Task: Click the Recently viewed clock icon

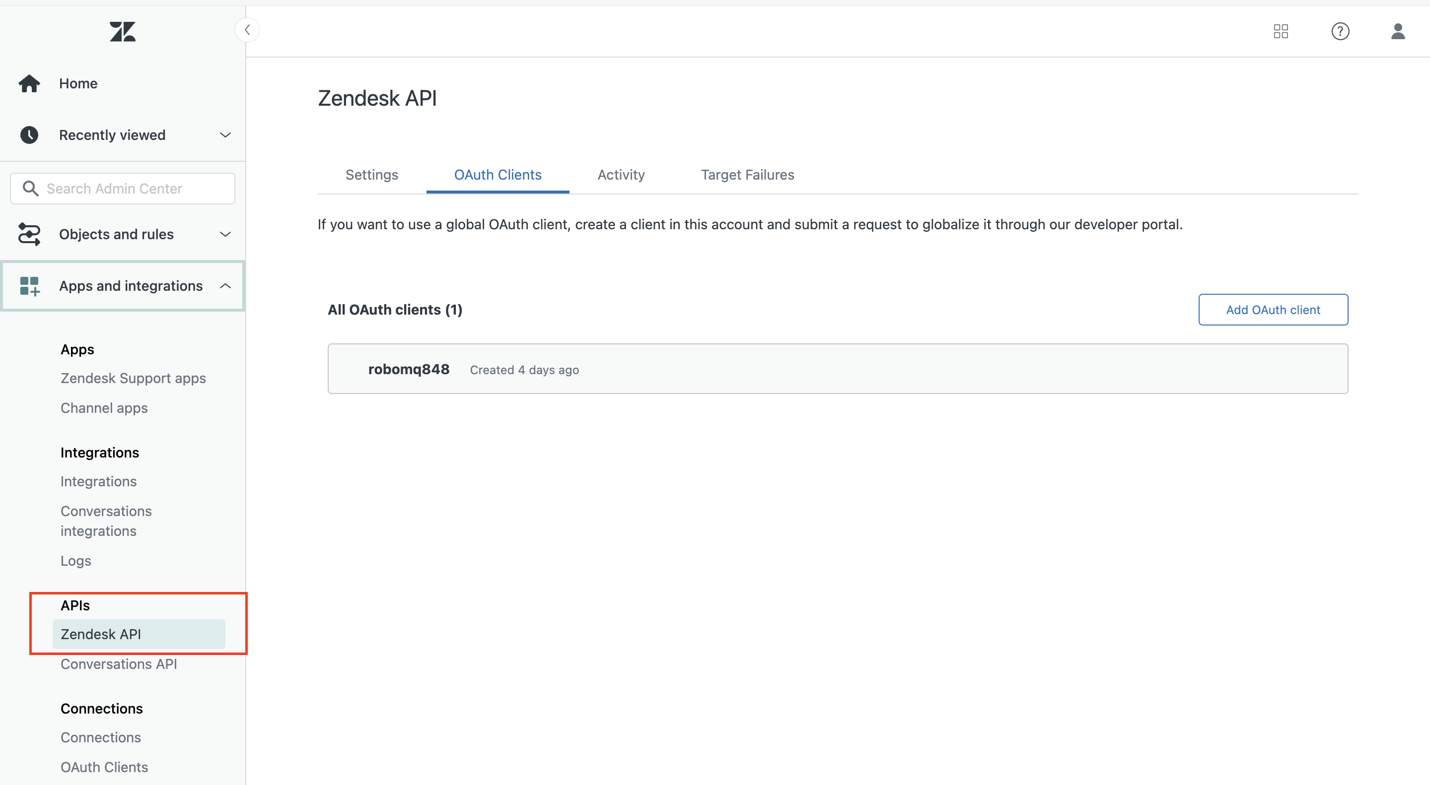Action: [29, 135]
